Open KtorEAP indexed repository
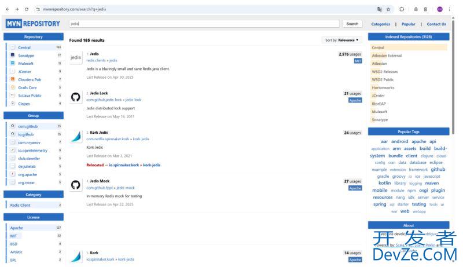This screenshot has height=267, width=463. point(379,104)
